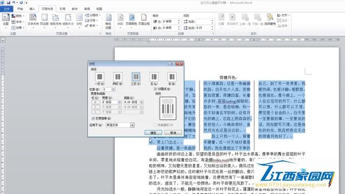This screenshot has height=194, width=345.
Task: Switch to the Insert (插入) ribbon tab
Action: coord(32,9)
